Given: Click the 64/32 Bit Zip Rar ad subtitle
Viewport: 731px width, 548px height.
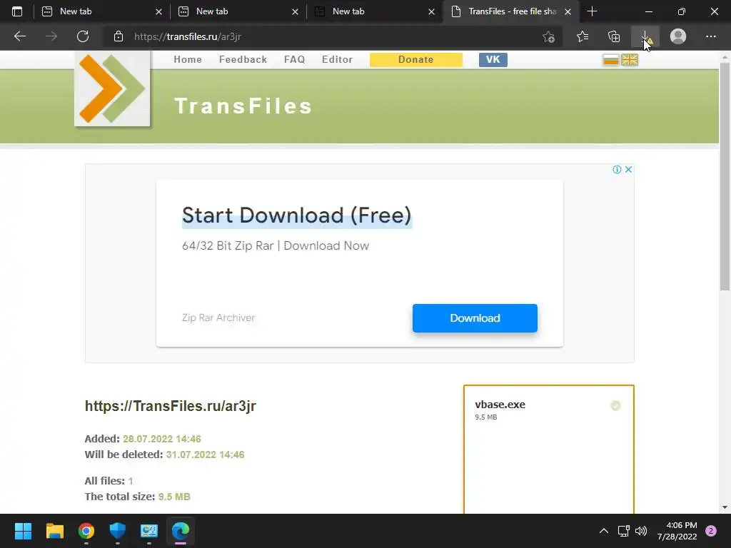Looking at the screenshot, I should click(275, 245).
